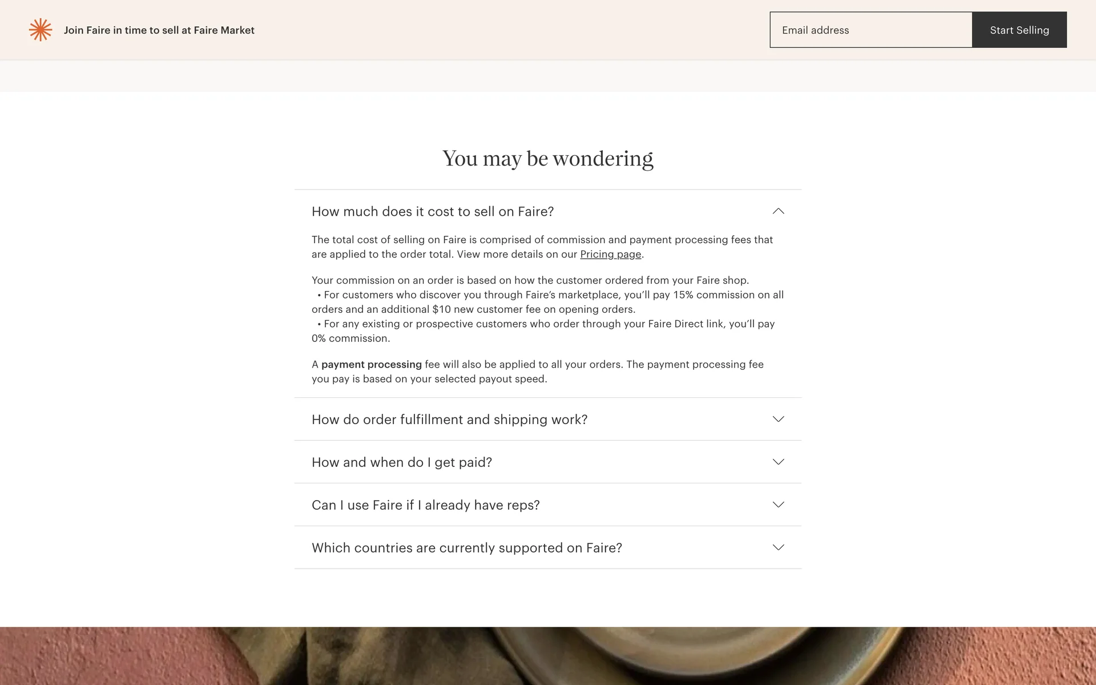The image size is (1096, 685).
Task: Click the "You may be wondering" heading
Action: pos(547,159)
